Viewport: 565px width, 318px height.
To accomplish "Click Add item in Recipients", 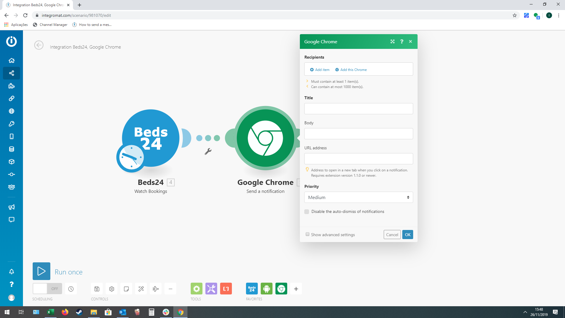I will coord(320,70).
